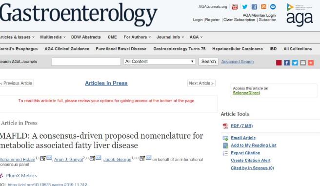Select the Hepatocellular Carcinoma collection tab
320x186 pixels.
[x=238, y=49]
